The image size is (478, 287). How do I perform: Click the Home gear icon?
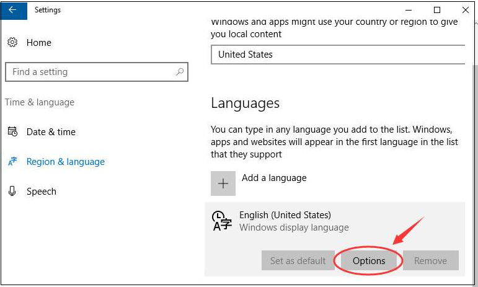[x=12, y=42]
